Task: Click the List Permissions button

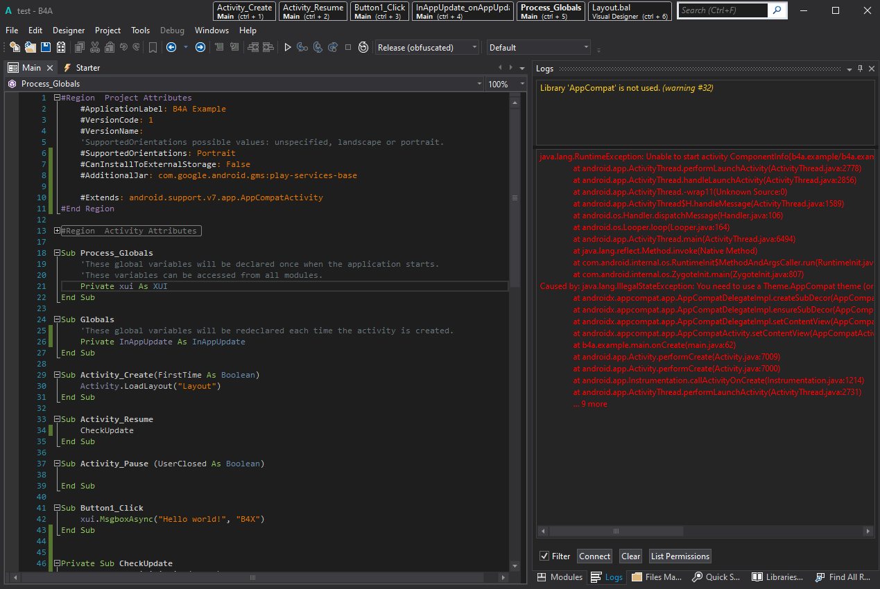Action: pos(680,556)
